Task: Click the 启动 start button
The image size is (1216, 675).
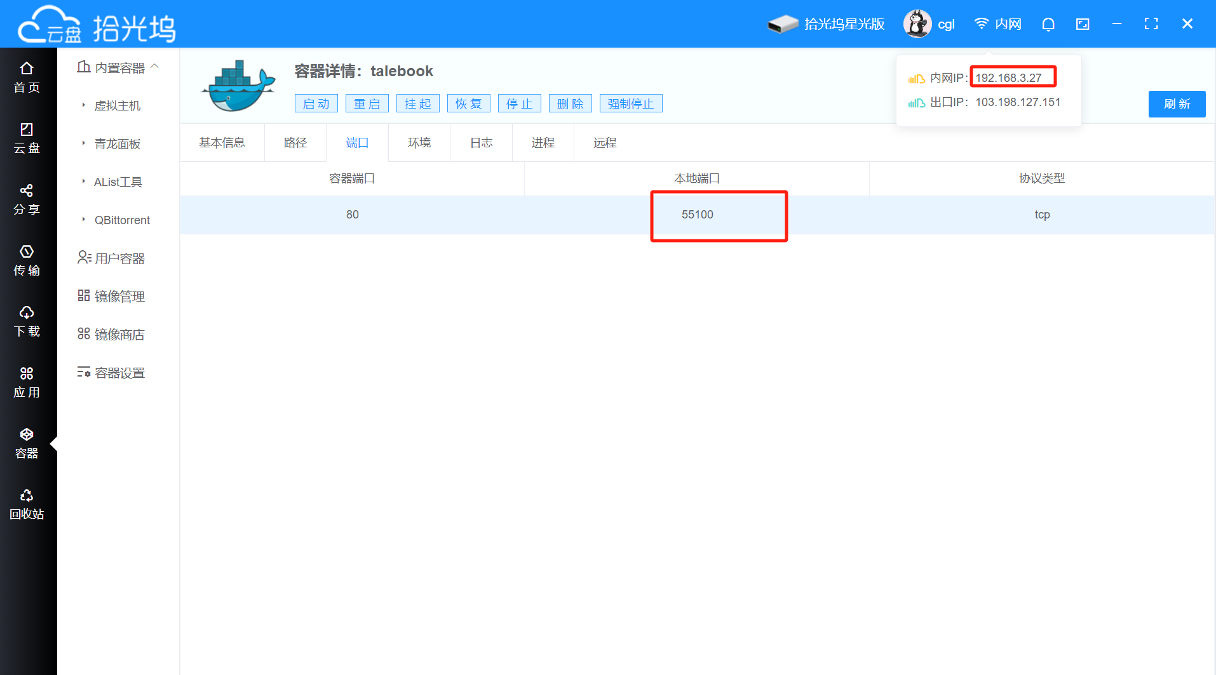Action: (x=316, y=104)
